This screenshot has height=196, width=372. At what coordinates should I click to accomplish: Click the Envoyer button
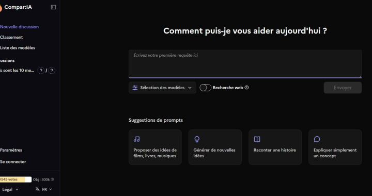(343, 88)
